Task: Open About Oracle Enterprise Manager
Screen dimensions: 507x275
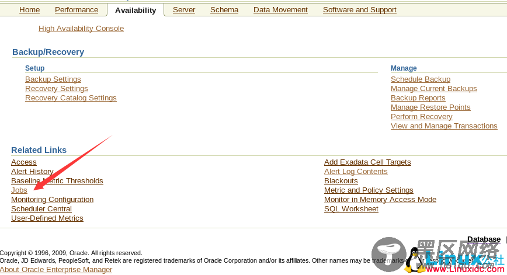Action: [56, 270]
